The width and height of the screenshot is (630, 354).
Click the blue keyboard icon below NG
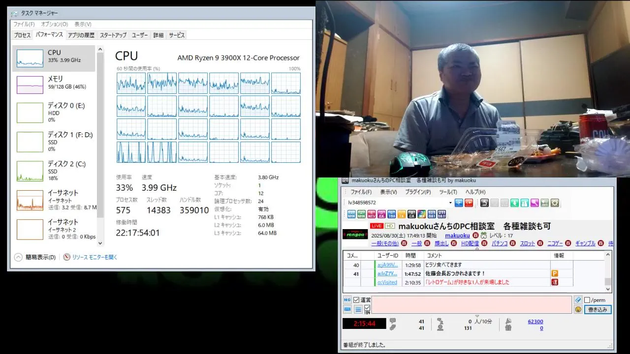347,309
